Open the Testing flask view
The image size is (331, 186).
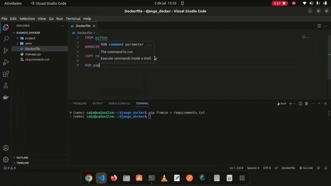[x=6, y=85]
